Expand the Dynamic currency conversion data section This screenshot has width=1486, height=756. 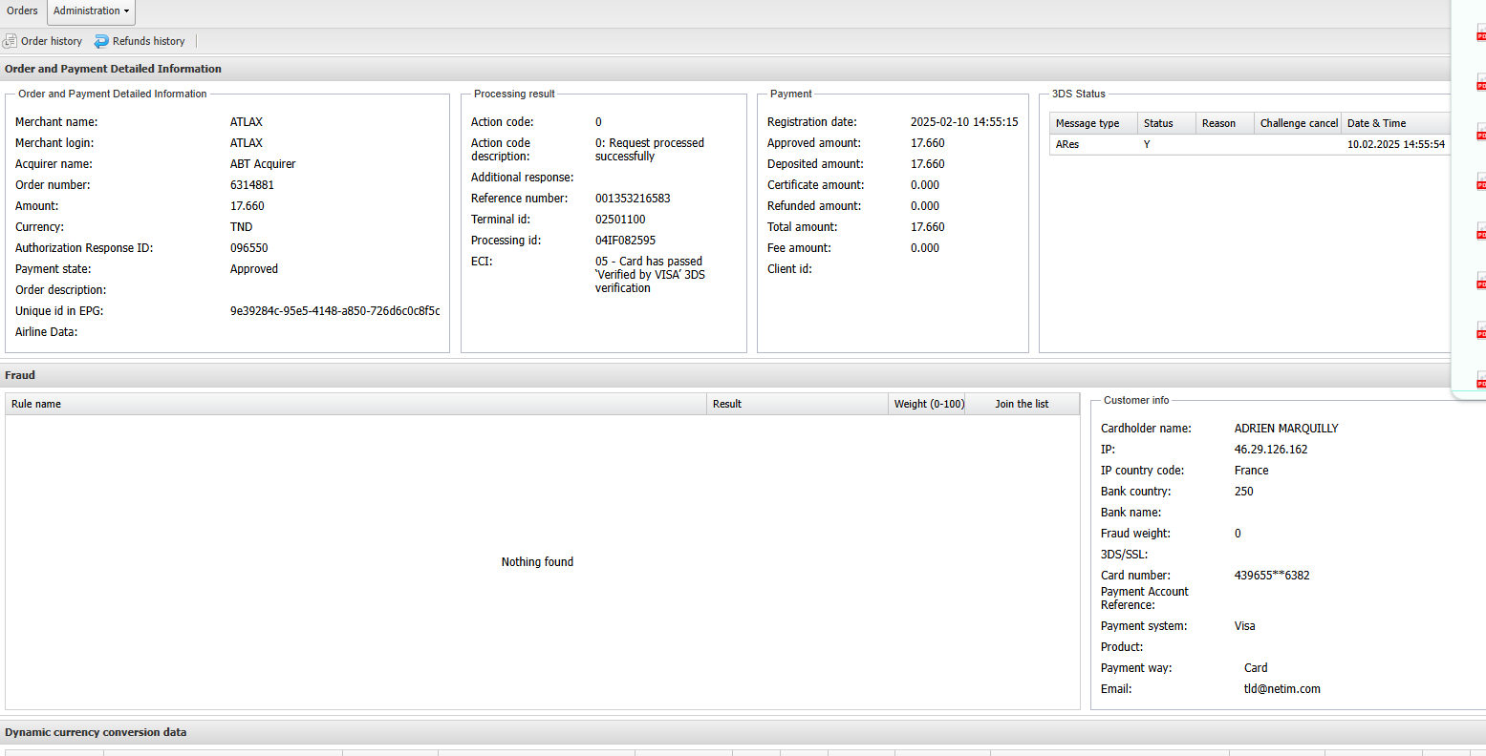96,732
